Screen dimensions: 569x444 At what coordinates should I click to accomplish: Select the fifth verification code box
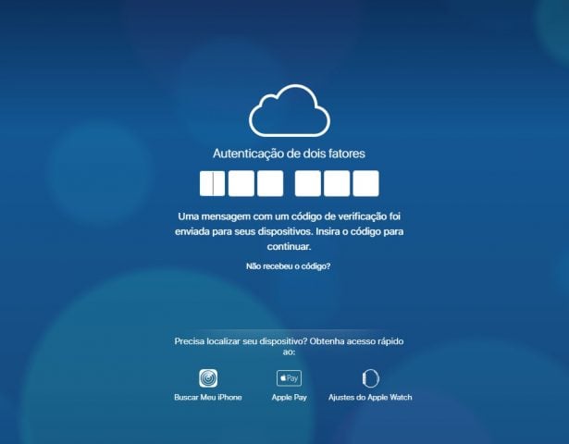click(x=337, y=183)
